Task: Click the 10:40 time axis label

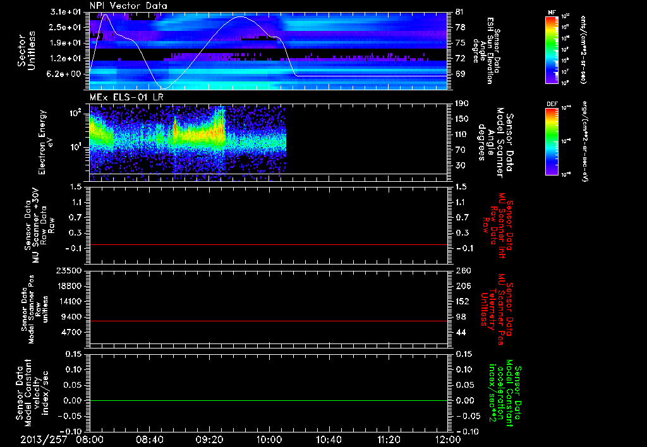Action: [x=329, y=439]
